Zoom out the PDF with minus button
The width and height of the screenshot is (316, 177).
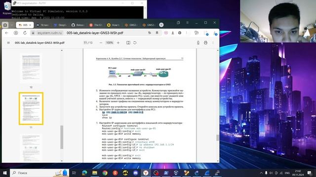(x=101, y=43)
